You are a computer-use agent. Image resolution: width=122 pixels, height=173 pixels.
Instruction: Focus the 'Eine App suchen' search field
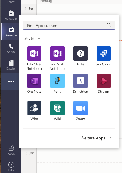tap(69, 25)
